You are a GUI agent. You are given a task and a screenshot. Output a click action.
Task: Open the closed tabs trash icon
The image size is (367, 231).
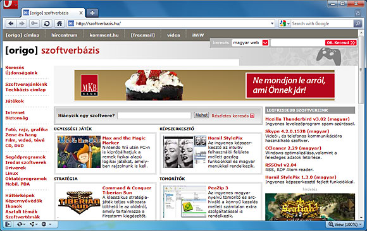358,13
